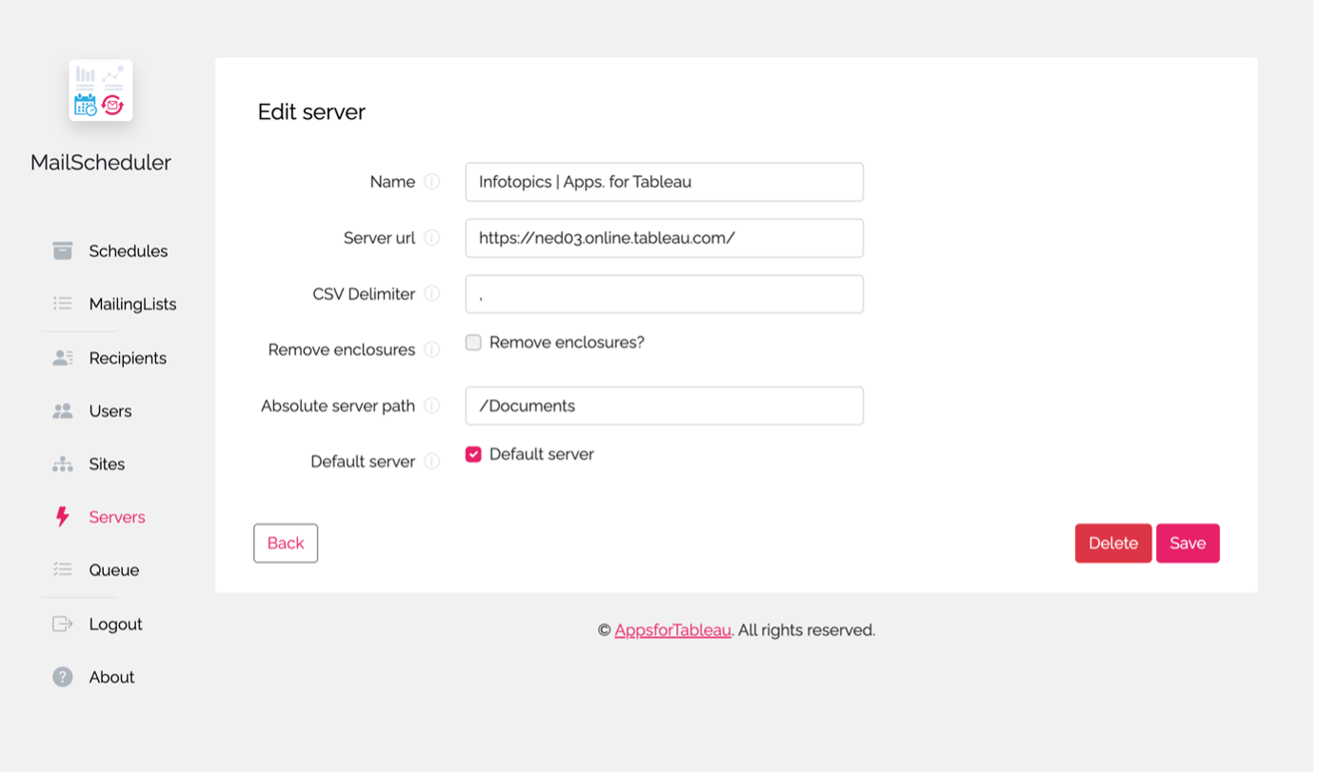Click the Logout exit arrow icon
This screenshot has width=1318, height=776.
click(63, 624)
